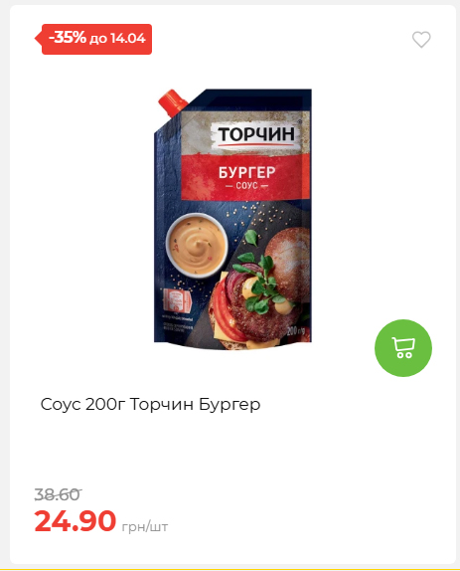Image resolution: width=460 pixels, height=571 pixels.
Task: Click the burger bun image on the package
Action: 288,263
